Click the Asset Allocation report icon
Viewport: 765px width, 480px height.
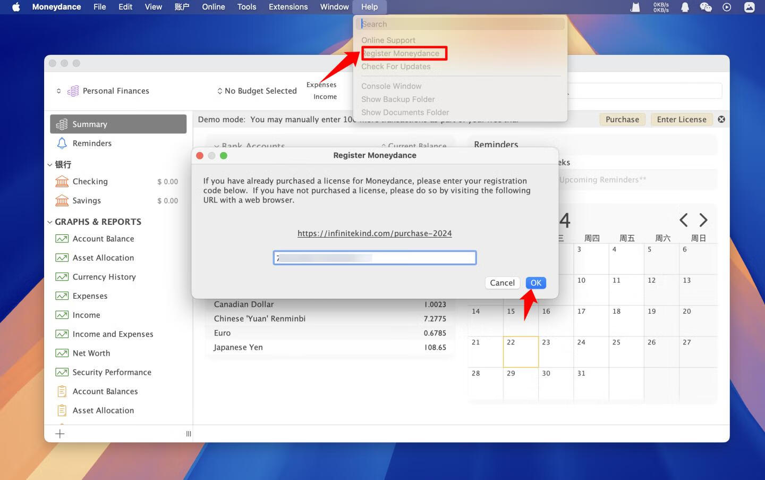pos(62,411)
